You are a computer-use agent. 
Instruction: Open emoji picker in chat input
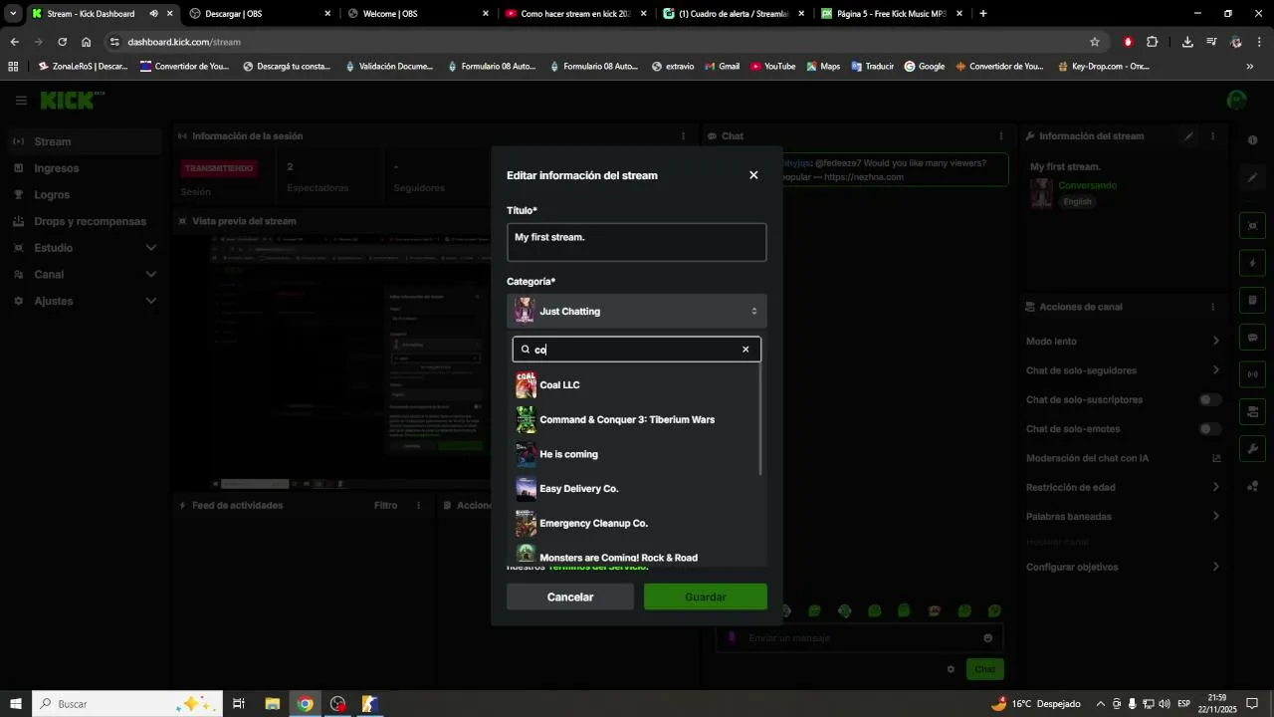pyautogui.click(x=987, y=638)
